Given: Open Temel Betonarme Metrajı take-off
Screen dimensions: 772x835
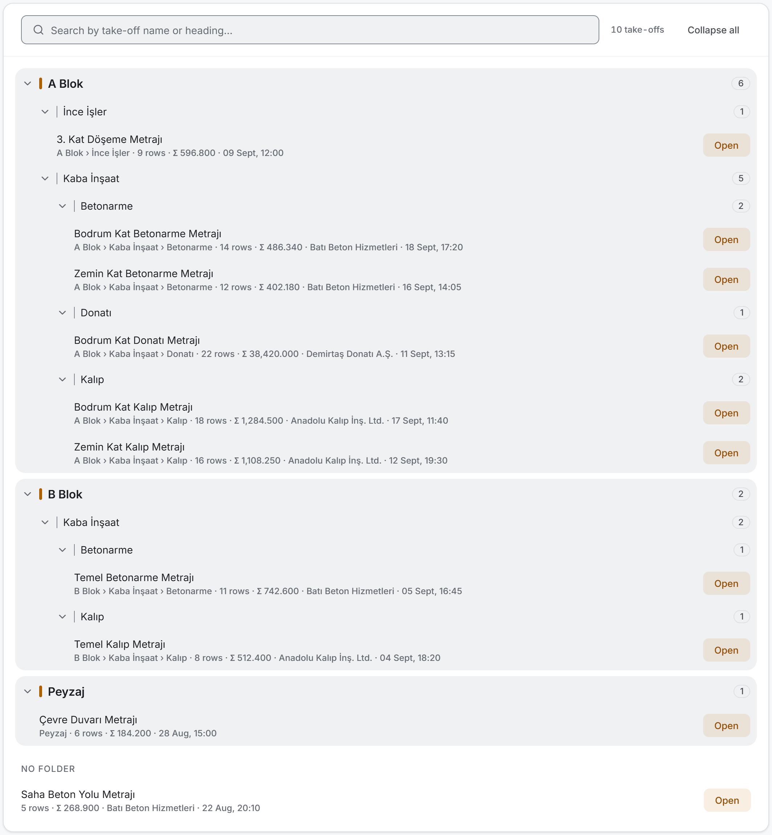Looking at the screenshot, I should coord(726,584).
